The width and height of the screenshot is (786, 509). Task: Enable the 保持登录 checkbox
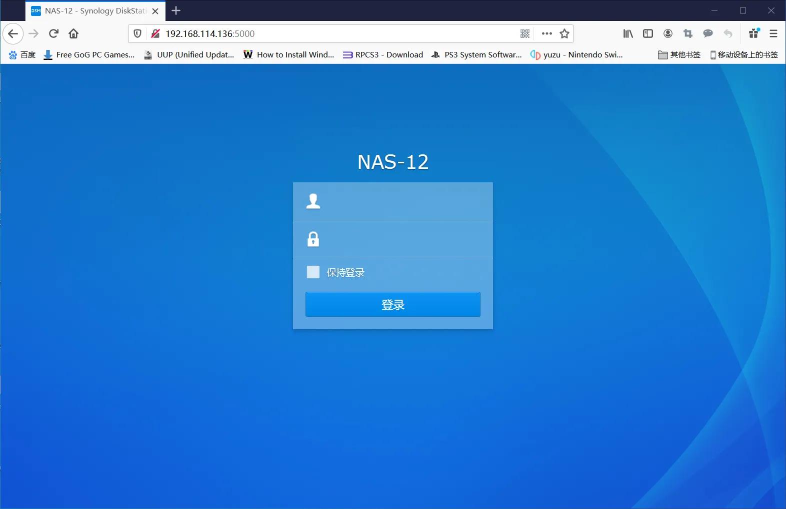pyautogui.click(x=313, y=272)
